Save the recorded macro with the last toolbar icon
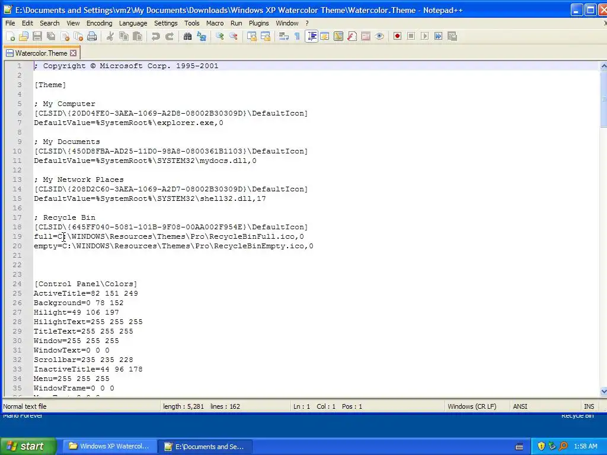The width and height of the screenshot is (607, 455). [452, 36]
